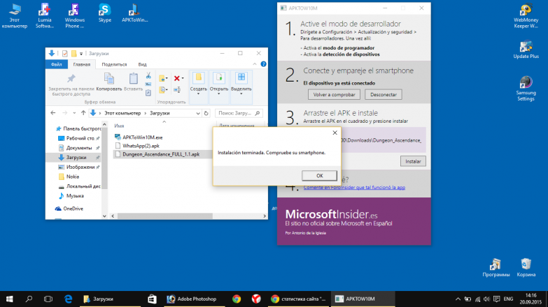Click the scissors cut icon
The width and height of the screenshot is (548, 307).
pyautogui.click(x=148, y=75)
